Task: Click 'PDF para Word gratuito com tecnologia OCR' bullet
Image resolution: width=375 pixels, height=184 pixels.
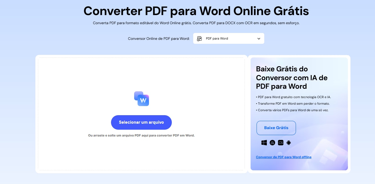Action: 293,97
